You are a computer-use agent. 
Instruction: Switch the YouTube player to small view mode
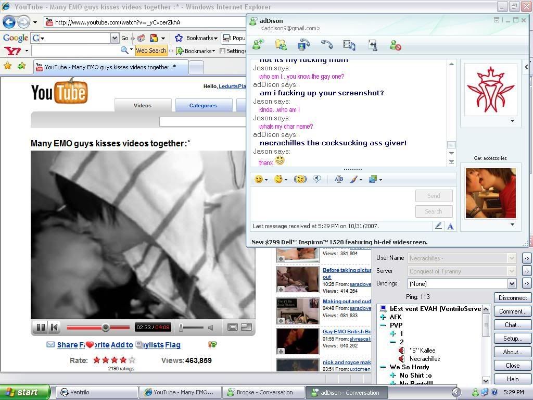pyautogui.click(x=233, y=327)
